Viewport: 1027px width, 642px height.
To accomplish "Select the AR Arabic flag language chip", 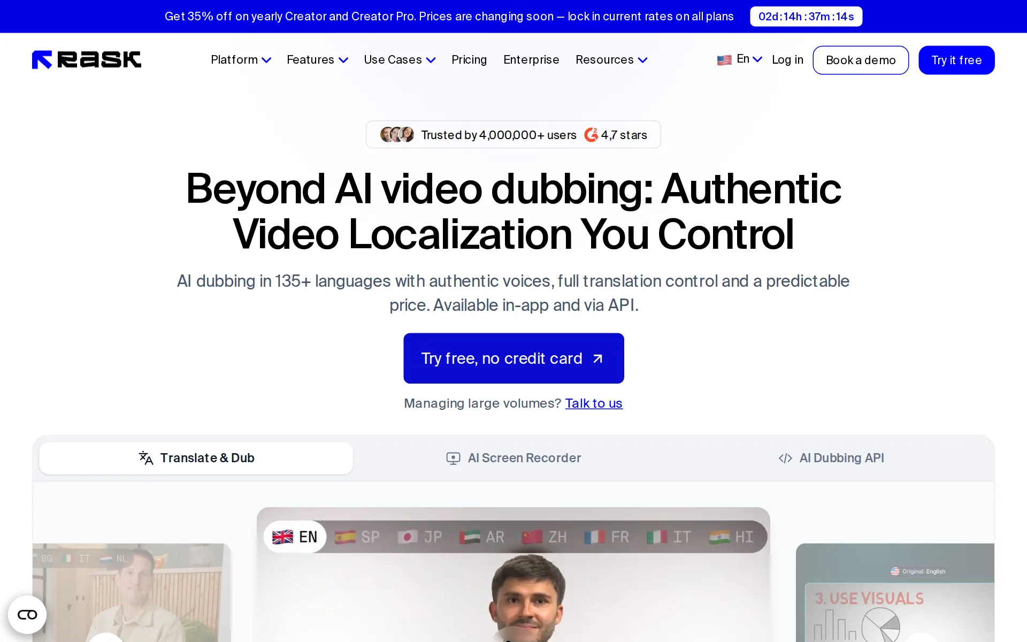I will click(x=482, y=537).
